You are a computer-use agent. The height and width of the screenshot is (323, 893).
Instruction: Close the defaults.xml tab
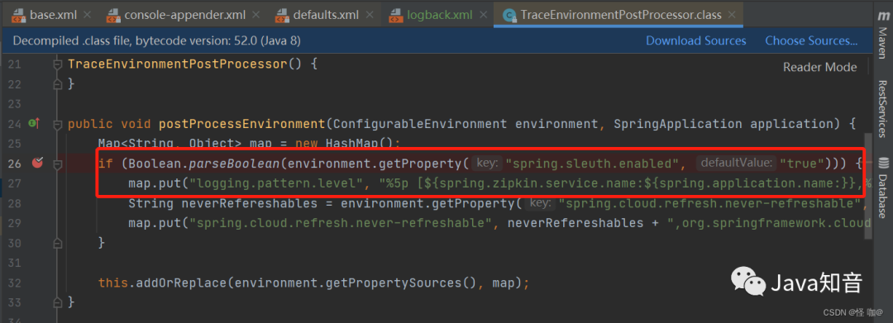pyautogui.click(x=369, y=15)
